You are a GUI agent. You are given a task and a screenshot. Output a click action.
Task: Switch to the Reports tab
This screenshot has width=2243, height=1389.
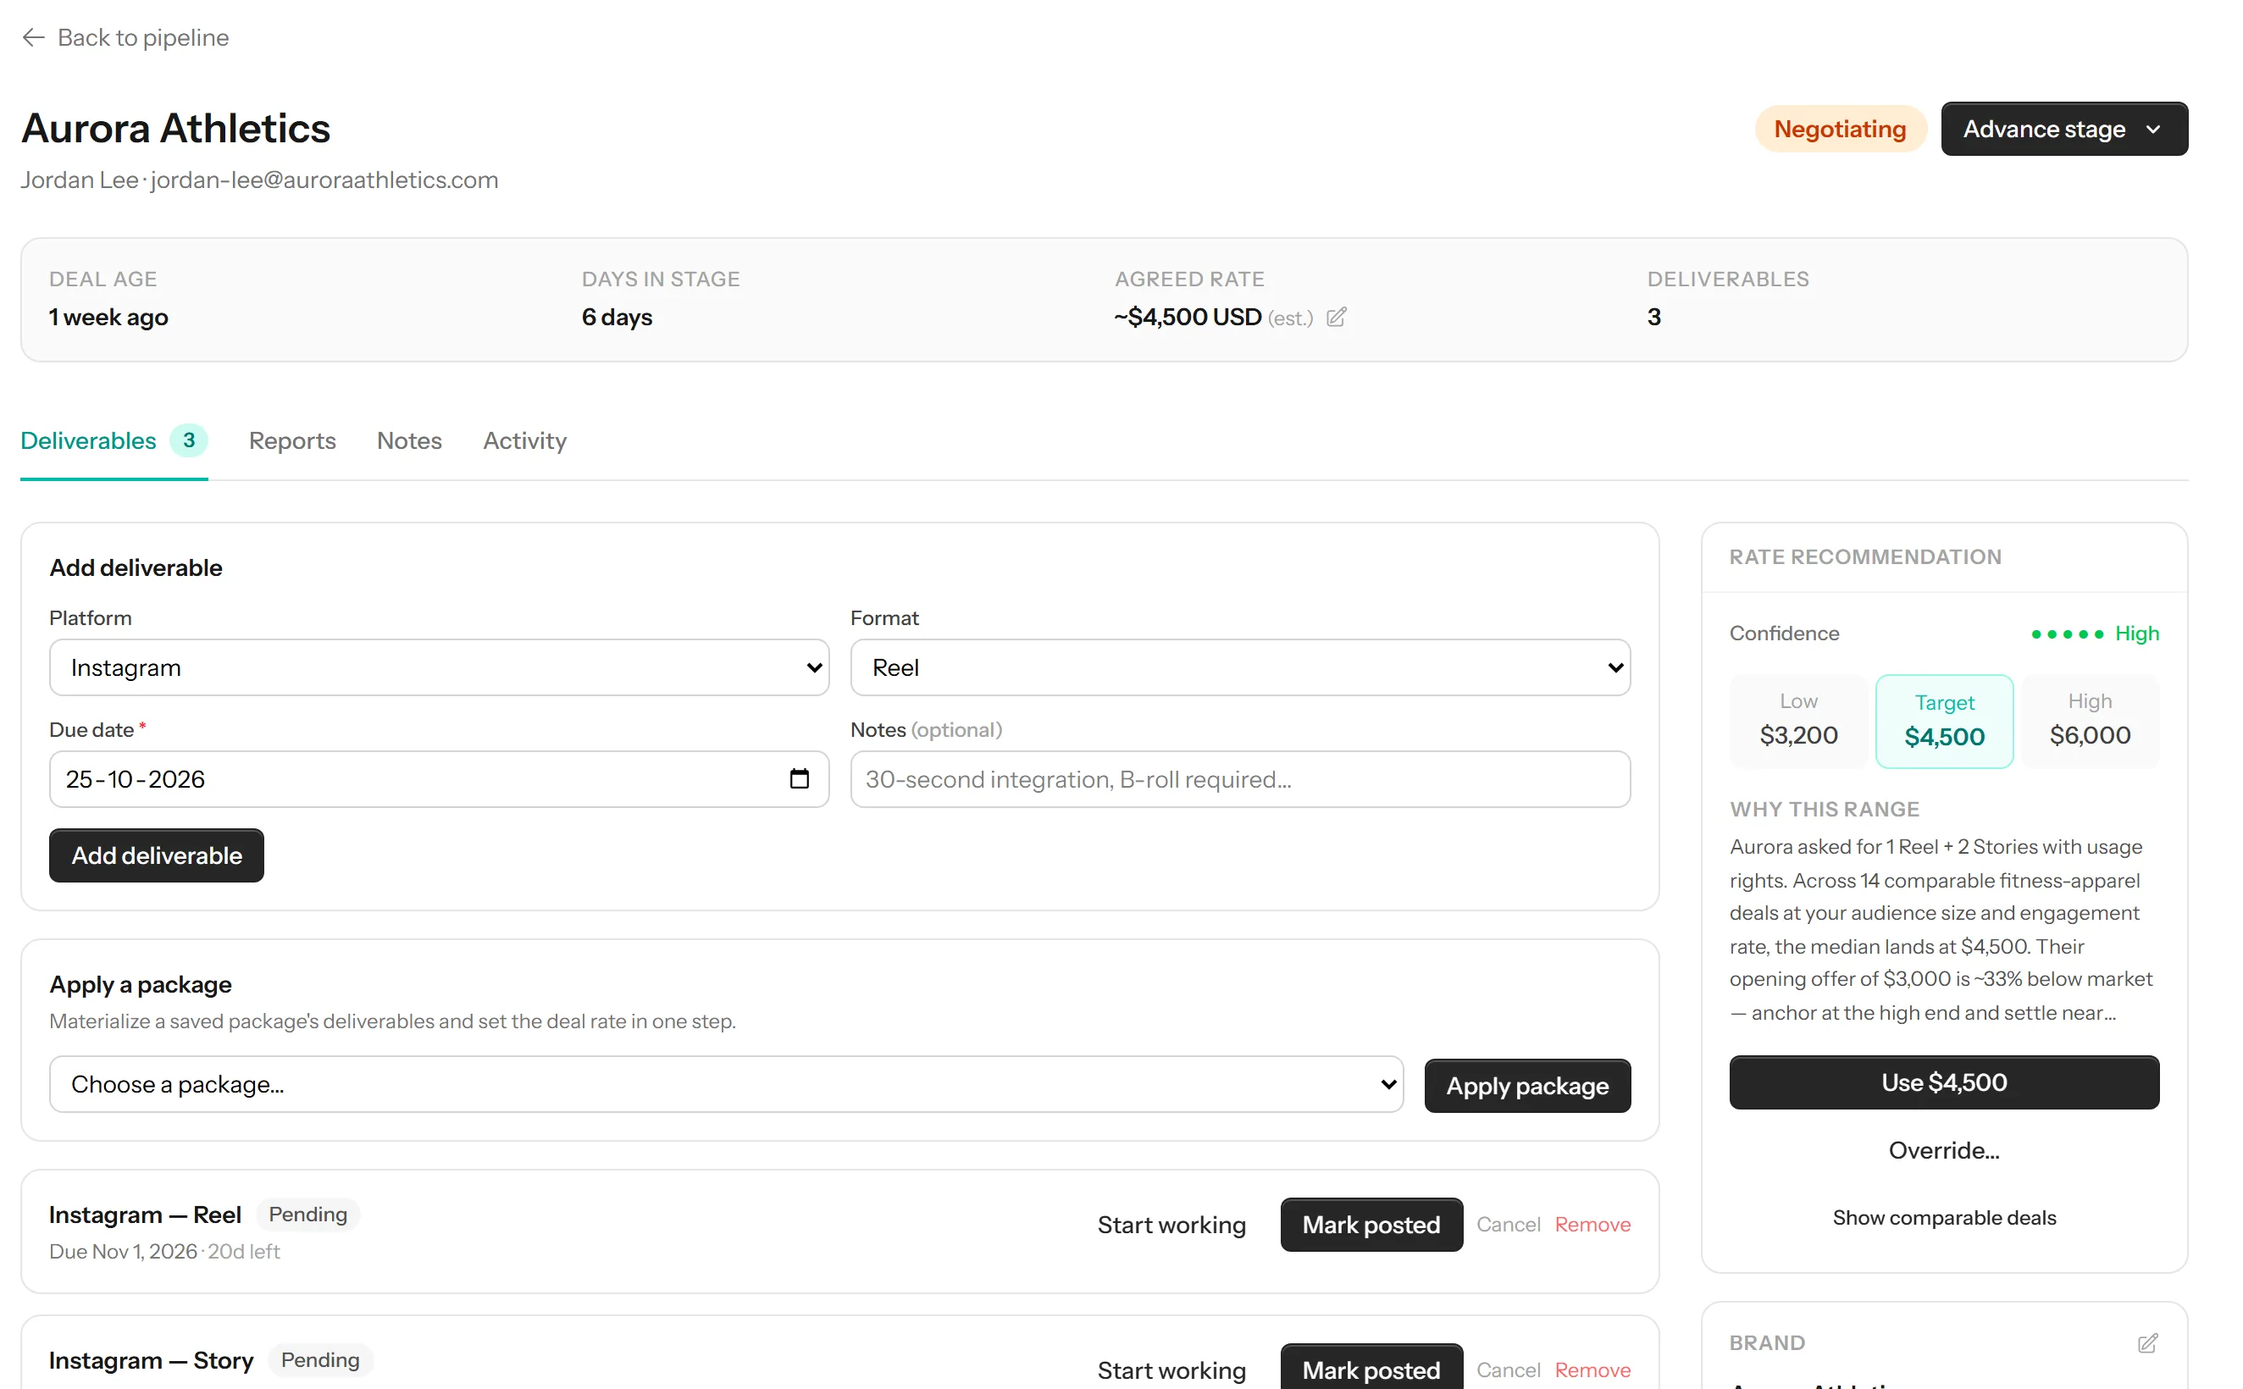[292, 441]
